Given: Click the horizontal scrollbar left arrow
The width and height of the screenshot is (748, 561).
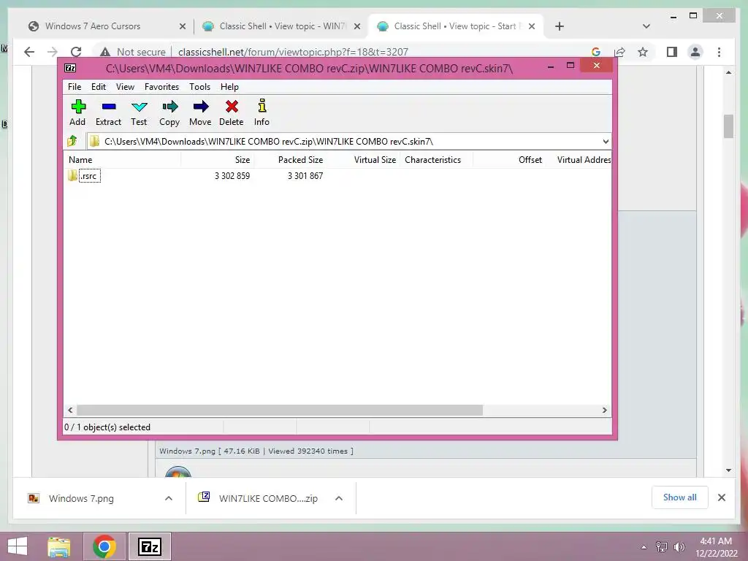Looking at the screenshot, I should 70,411.
